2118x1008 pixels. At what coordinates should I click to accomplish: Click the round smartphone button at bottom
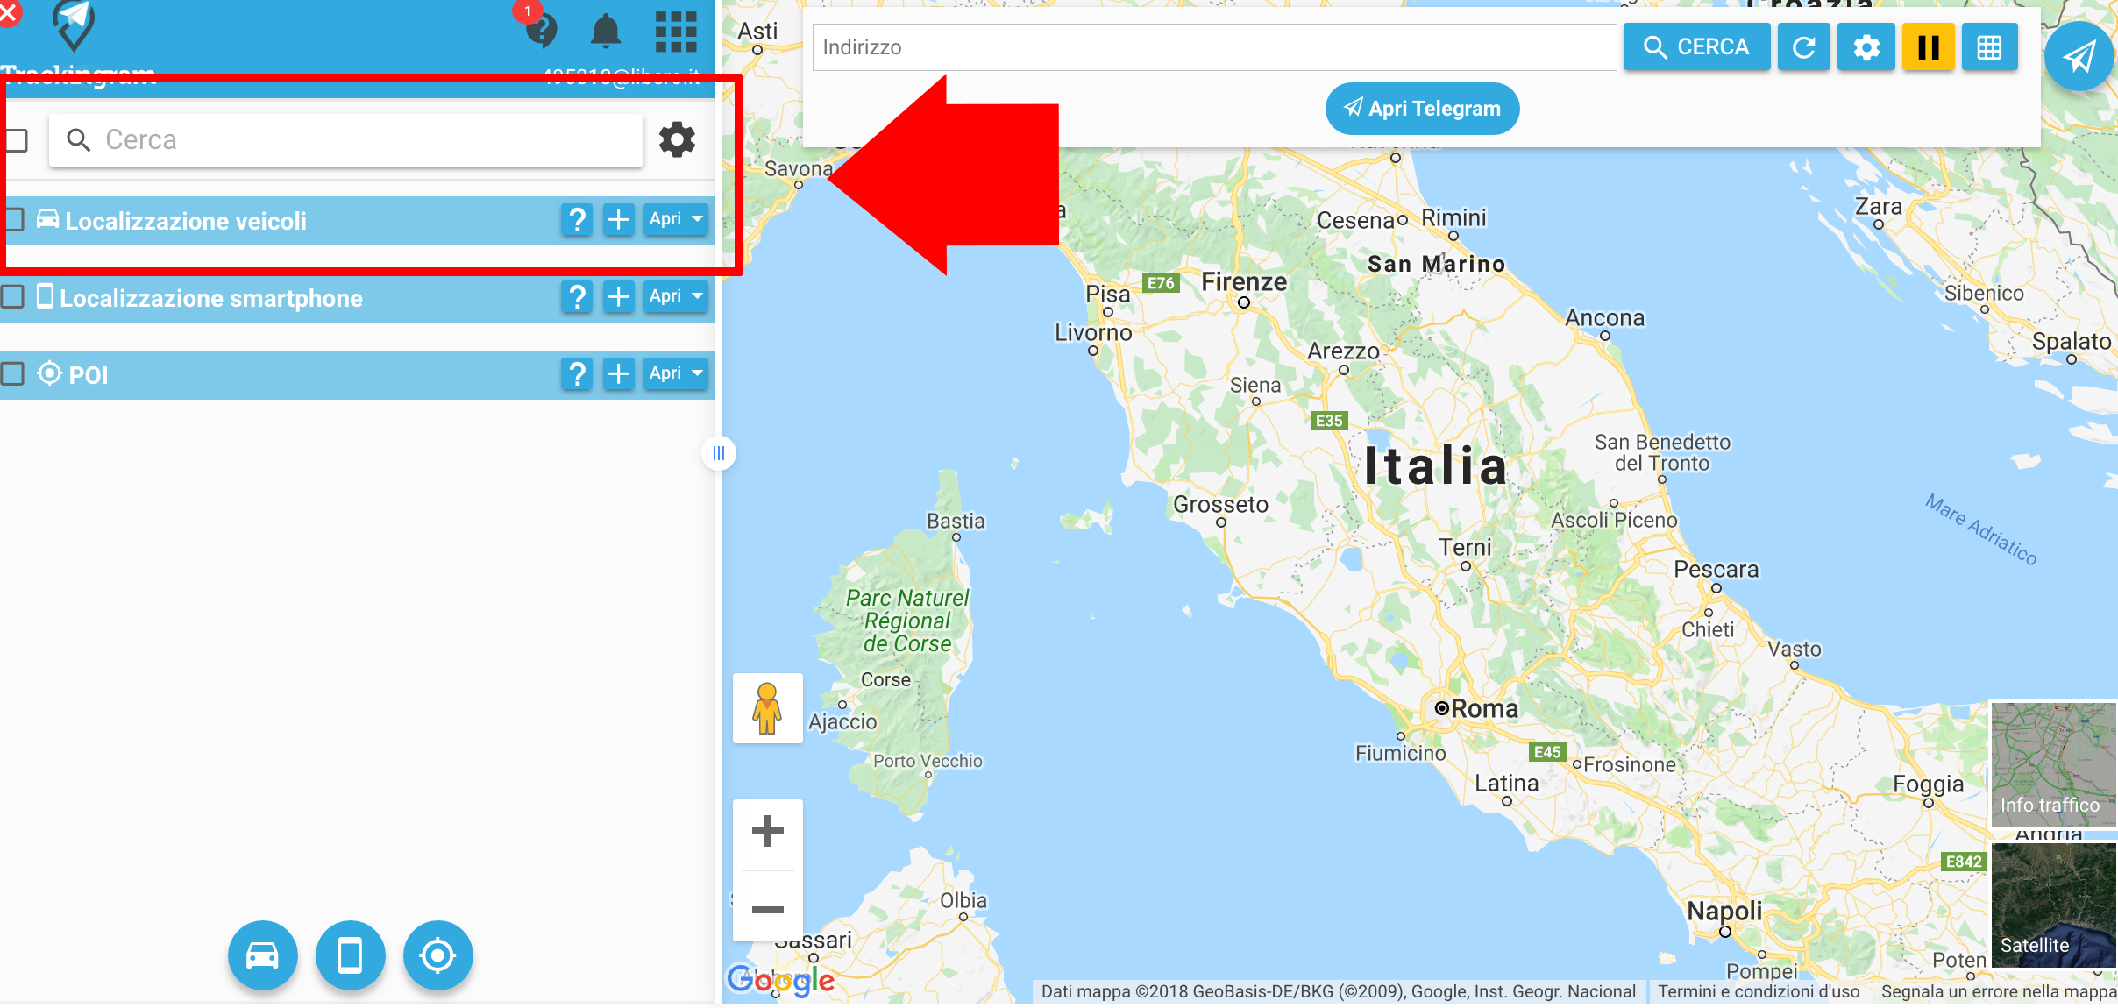point(350,955)
